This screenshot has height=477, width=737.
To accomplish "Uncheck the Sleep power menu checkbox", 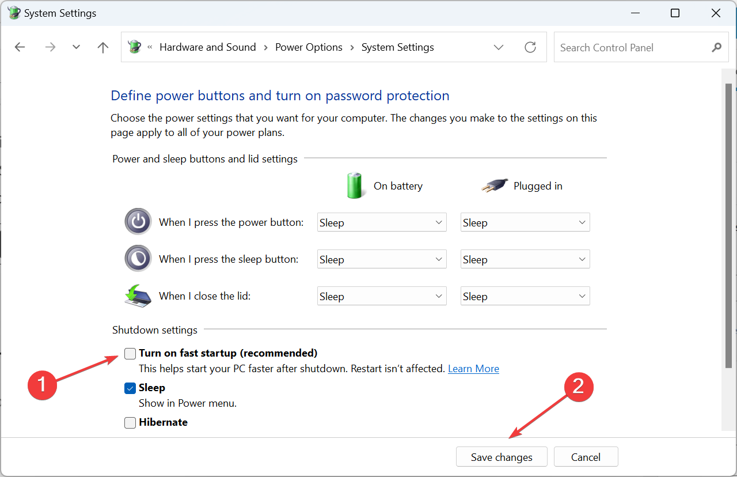I will point(130,388).
